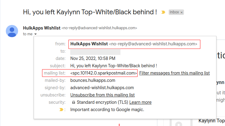This screenshot has height=126, width=225.
Task: Click the sender email address in header
Action: pos(99,28)
